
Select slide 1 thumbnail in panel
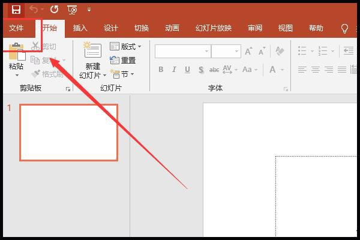(68, 133)
